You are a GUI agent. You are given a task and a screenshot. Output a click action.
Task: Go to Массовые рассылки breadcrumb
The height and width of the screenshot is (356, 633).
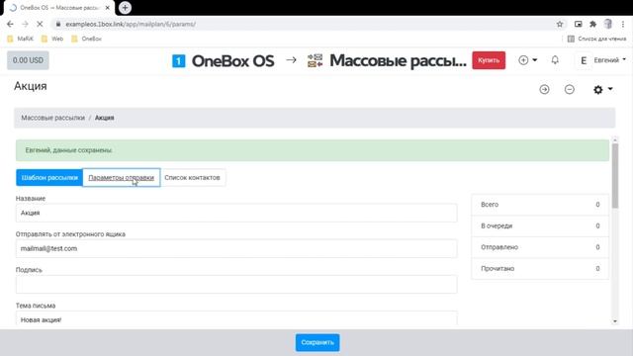pos(52,118)
